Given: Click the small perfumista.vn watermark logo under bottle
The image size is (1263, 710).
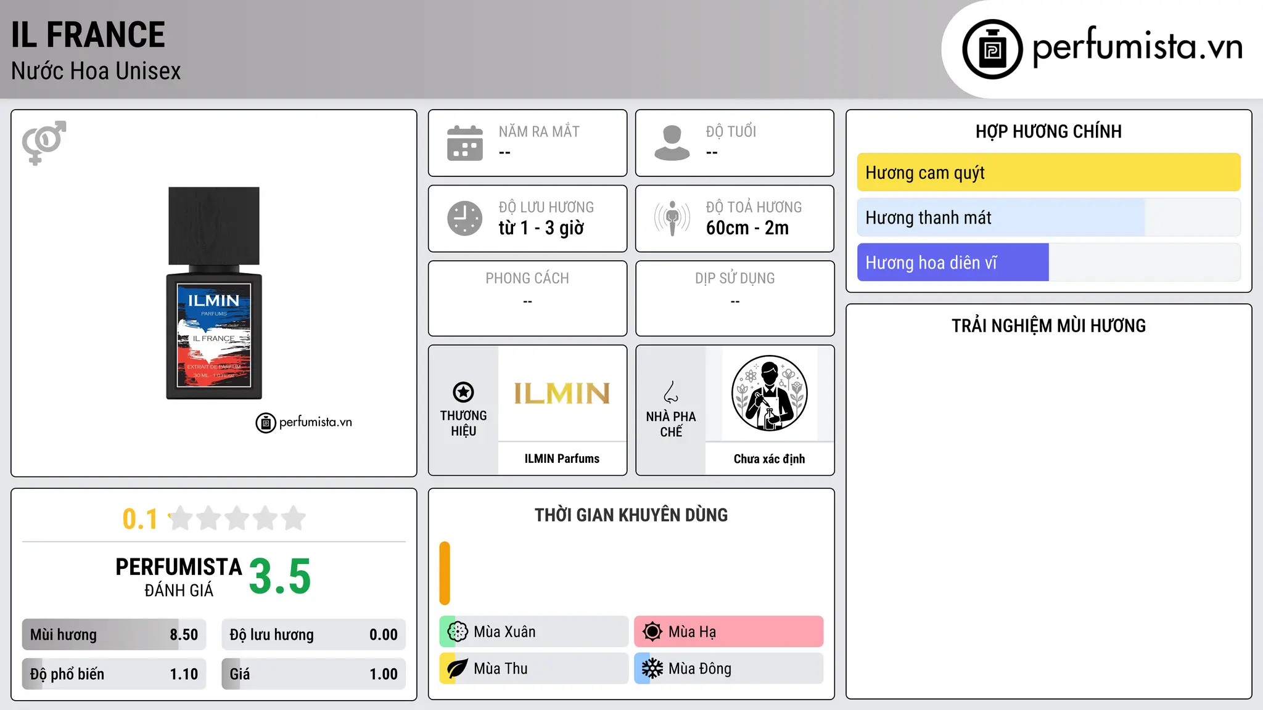Looking at the screenshot, I should click(x=304, y=422).
